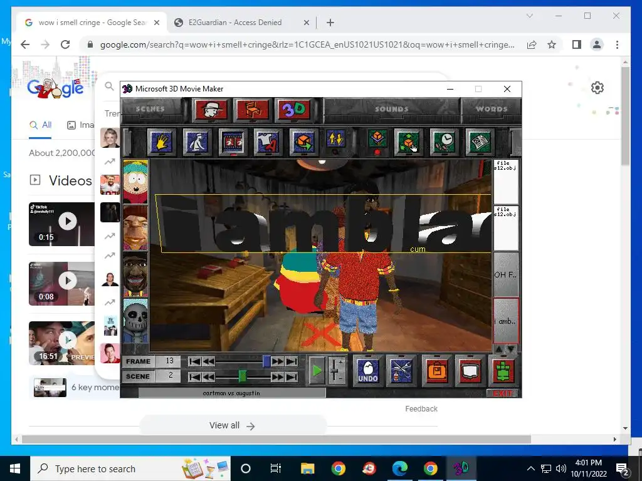
Task: Click the Windows taskbar search box
Action: [130, 468]
